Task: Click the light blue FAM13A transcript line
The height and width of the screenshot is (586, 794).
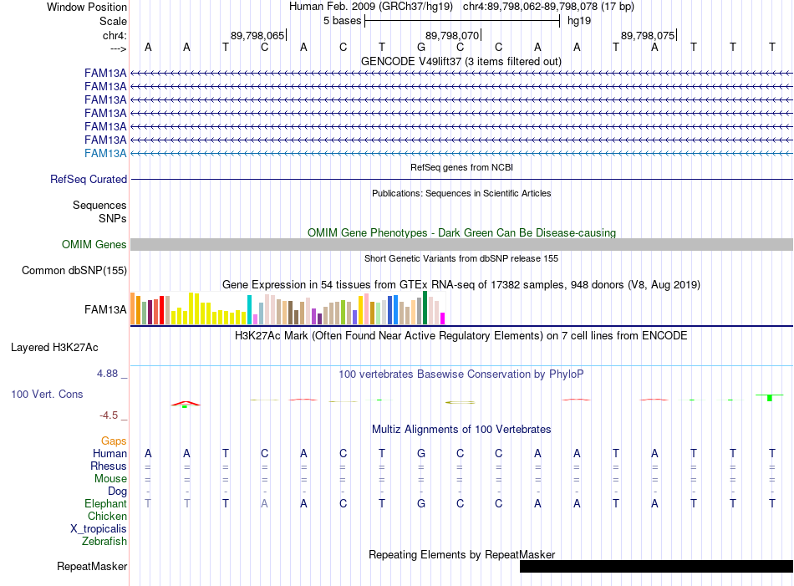Action: [461, 153]
